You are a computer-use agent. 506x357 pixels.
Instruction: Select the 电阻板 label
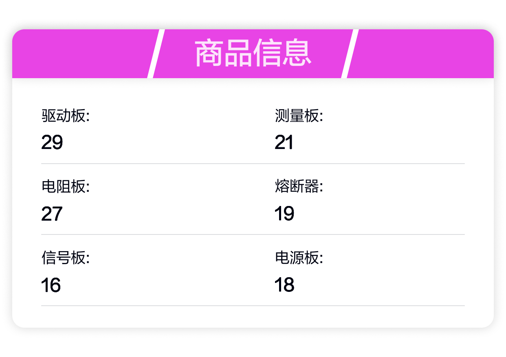click(x=66, y=187)
